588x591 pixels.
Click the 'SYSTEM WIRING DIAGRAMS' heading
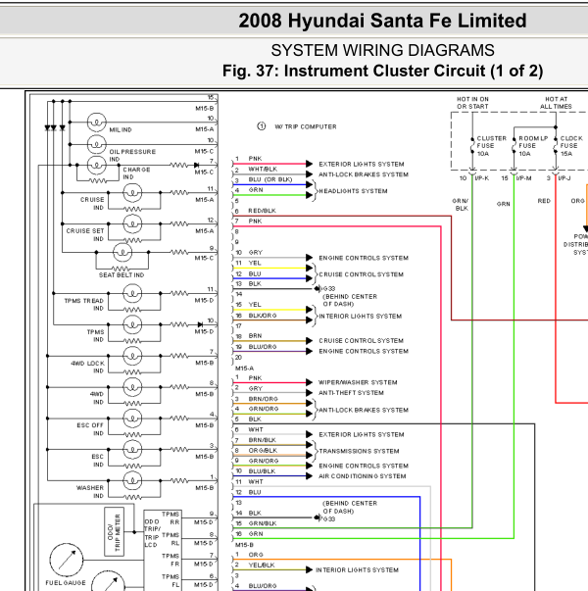382,50
